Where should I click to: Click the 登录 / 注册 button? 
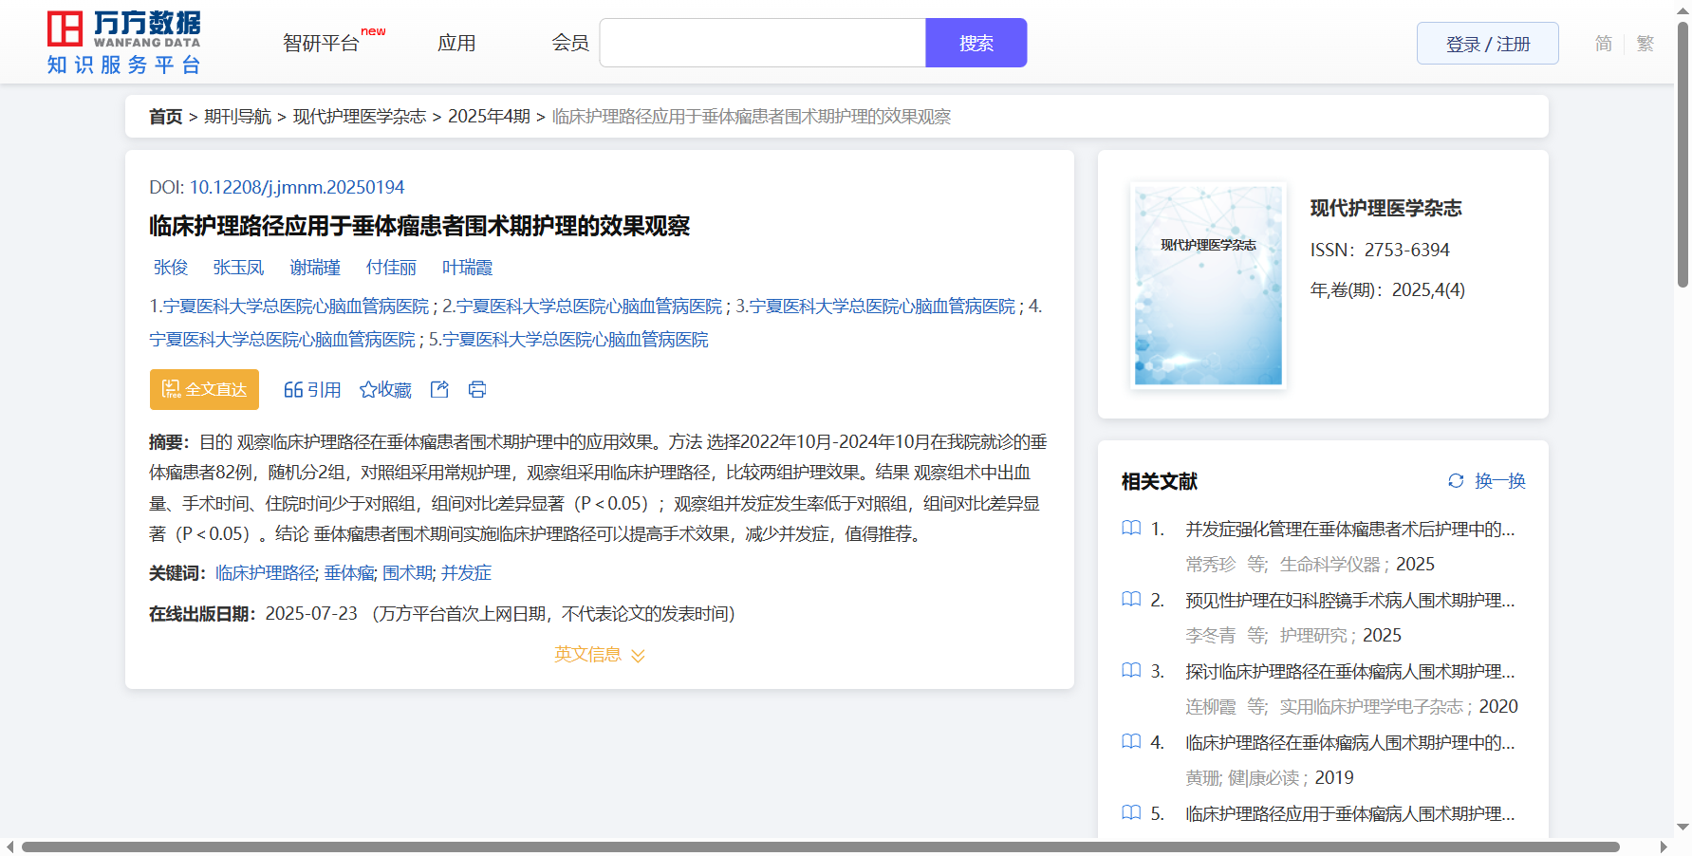[x=1487, y=44]
